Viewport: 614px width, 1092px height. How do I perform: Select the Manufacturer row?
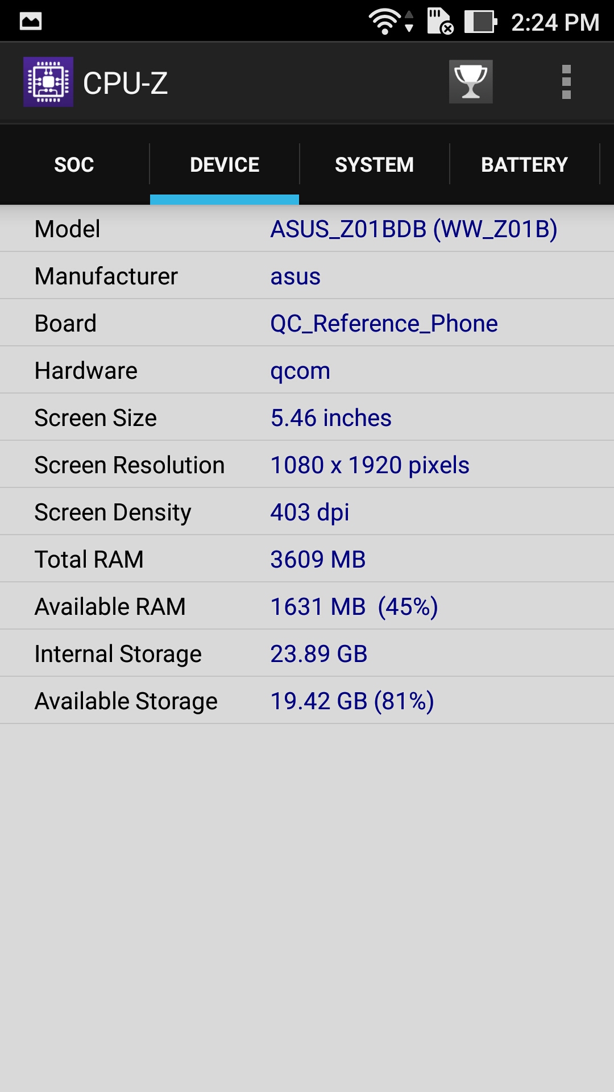(x=307, y=276)
